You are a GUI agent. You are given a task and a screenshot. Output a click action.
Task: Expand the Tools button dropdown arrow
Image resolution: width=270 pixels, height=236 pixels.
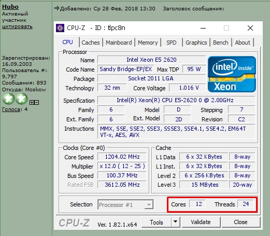coord(175,222)
